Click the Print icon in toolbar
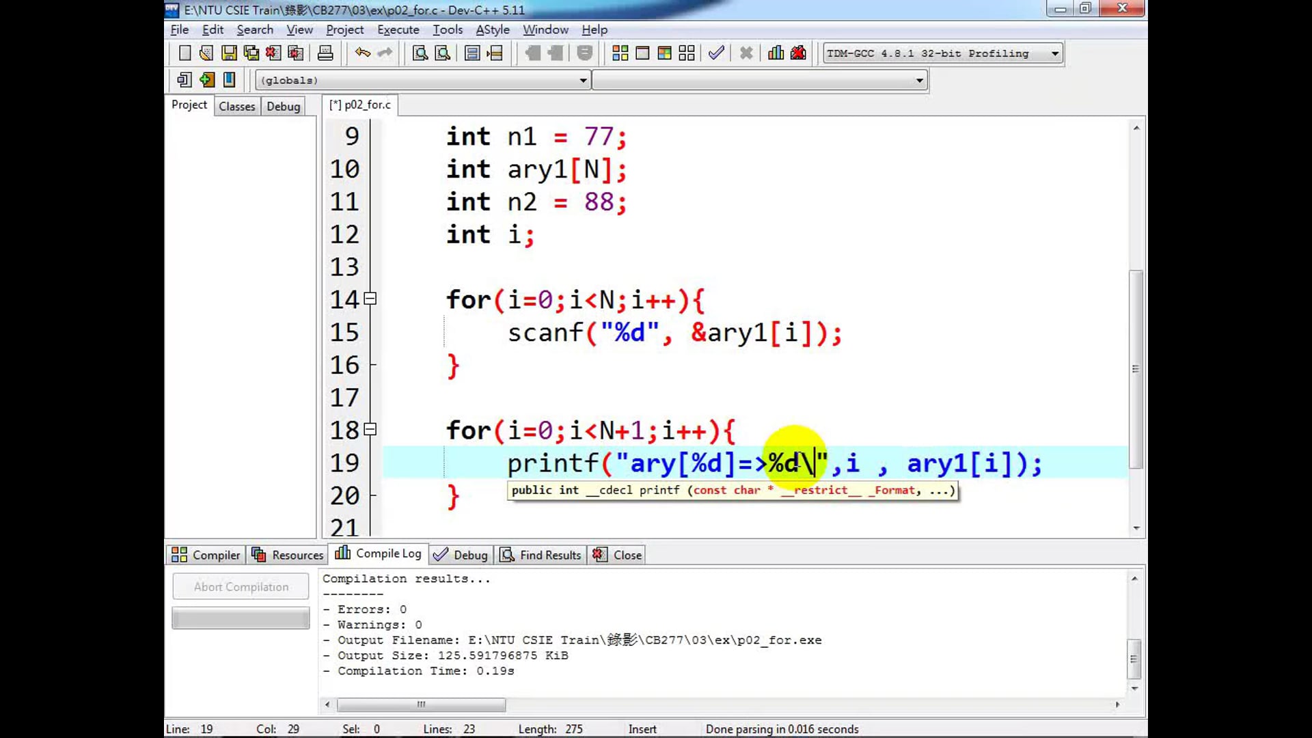 coord(325,53)
